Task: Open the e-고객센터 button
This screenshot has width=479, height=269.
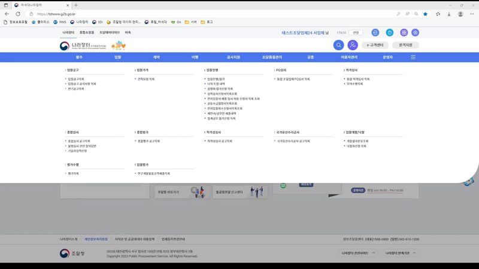Action: [375, 45]
